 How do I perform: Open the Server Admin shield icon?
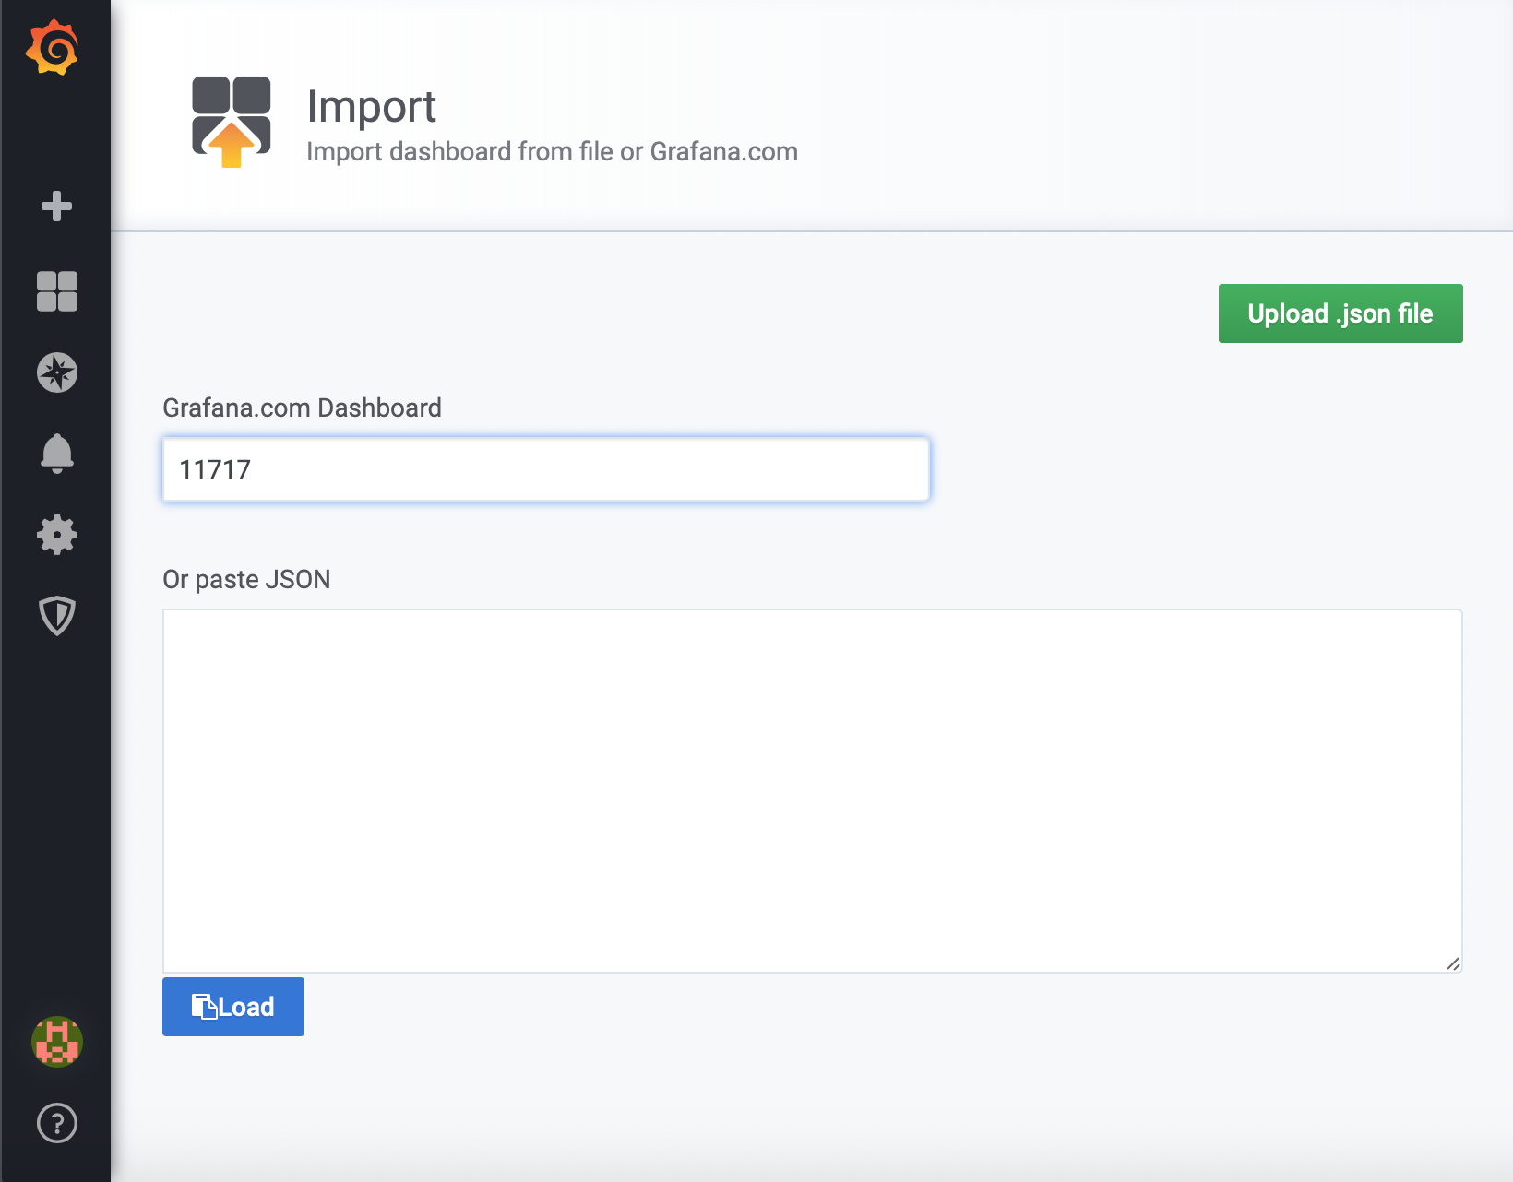[56, 616]
